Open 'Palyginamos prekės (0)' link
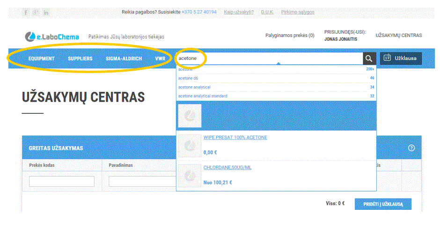This screenshot has width=440, height=230. tap(290, 36)
